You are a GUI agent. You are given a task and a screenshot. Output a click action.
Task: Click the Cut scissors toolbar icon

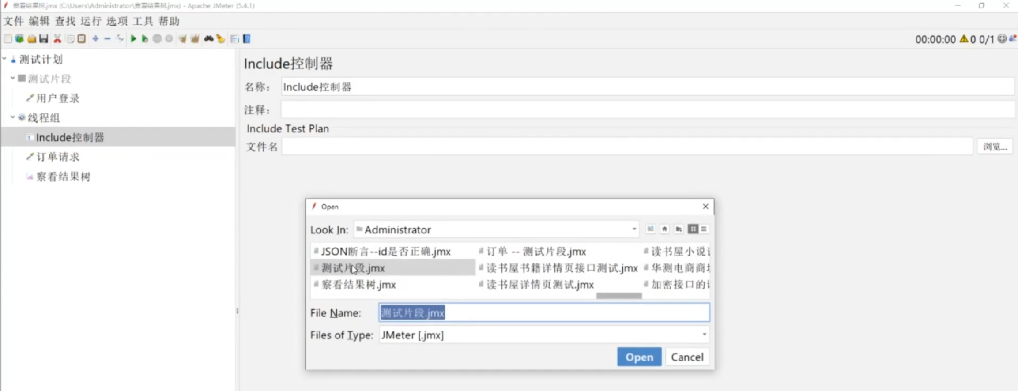tap(57, 39)
